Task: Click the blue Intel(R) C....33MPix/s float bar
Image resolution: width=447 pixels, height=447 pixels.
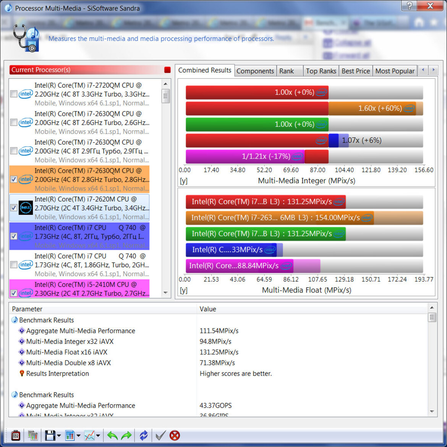Action: tap(231, 250)
